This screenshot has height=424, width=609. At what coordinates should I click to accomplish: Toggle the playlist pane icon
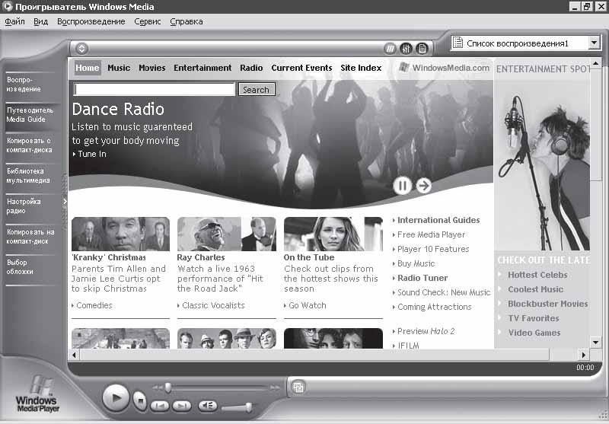coord(422,49)
